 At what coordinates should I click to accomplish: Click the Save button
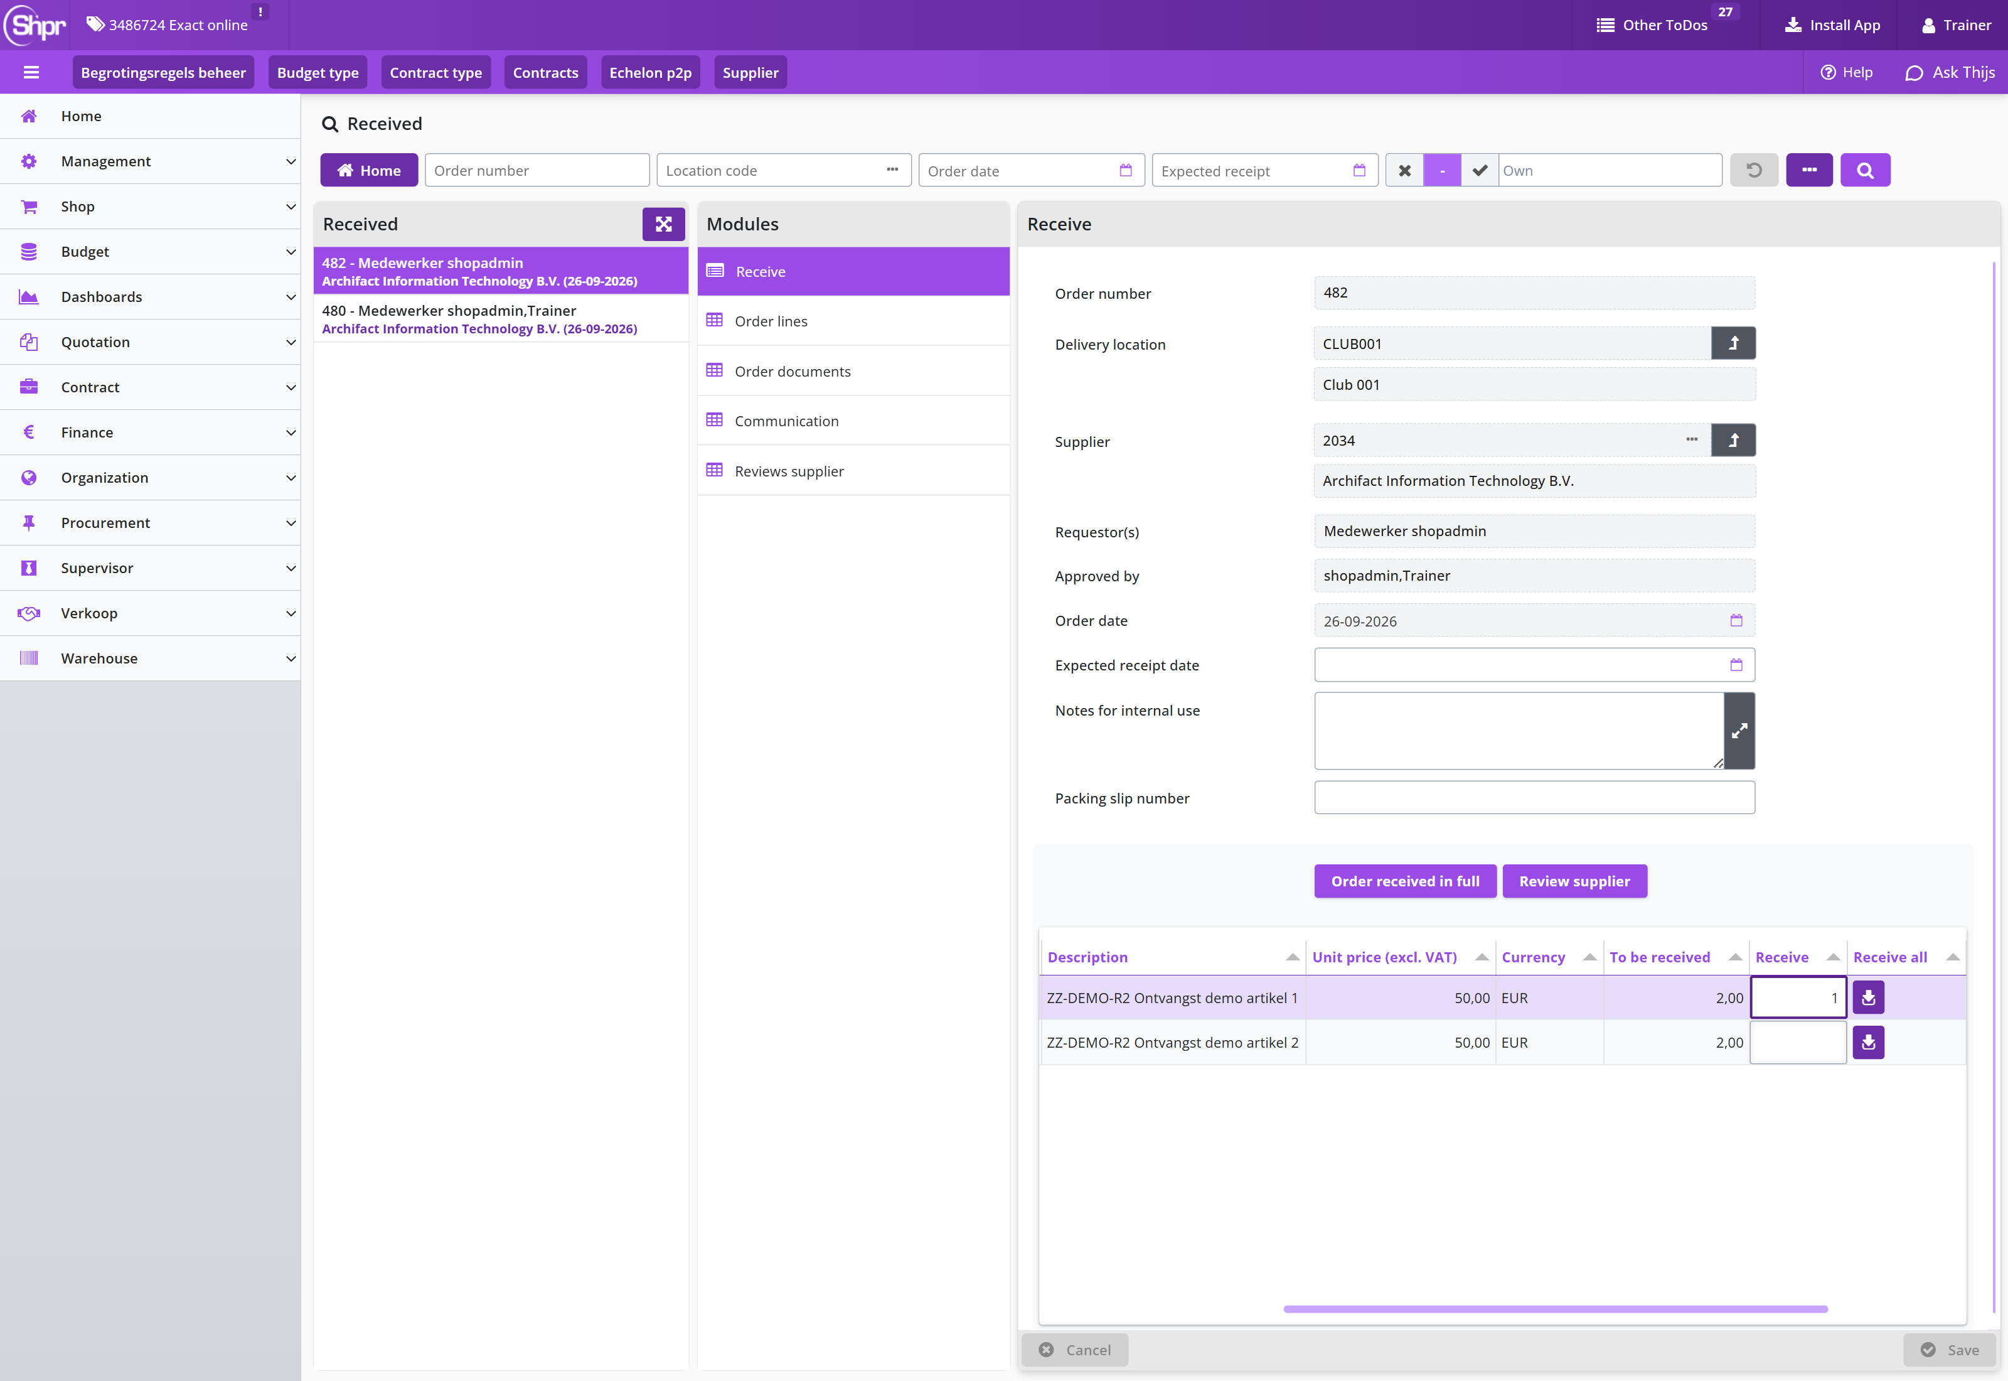coord(1949,1350)
